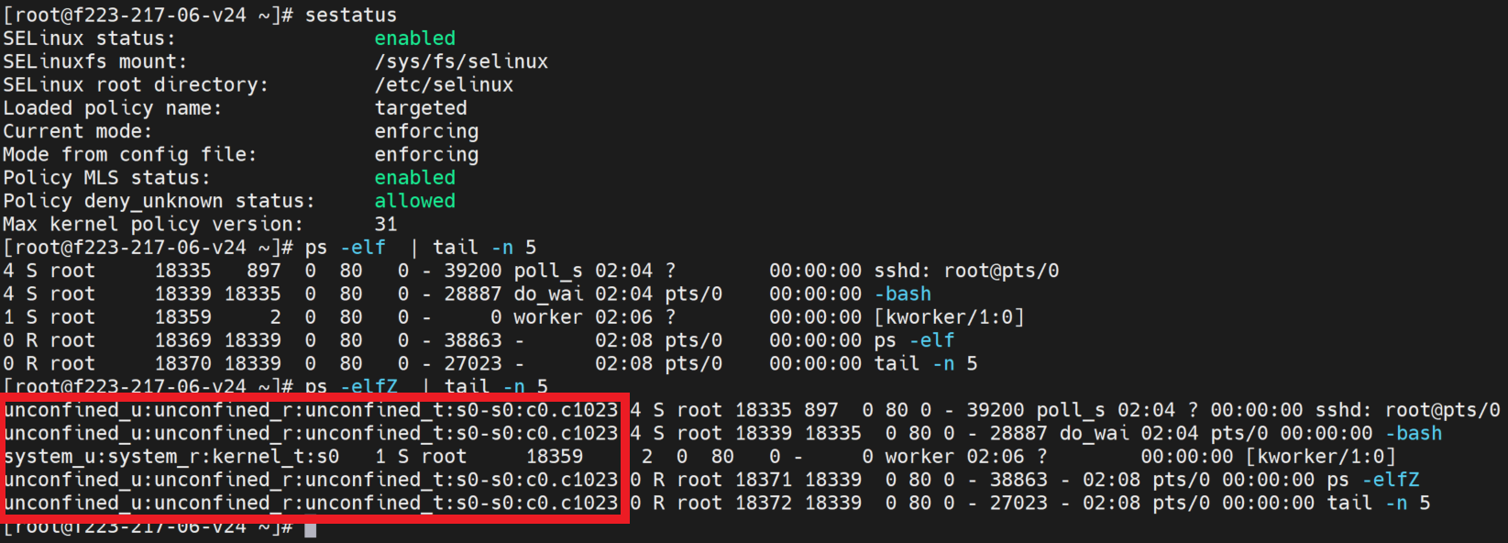Click the unconfined context in the 18371 row
The height and width of the screenshot is (543, 1508).
[311, 480]
